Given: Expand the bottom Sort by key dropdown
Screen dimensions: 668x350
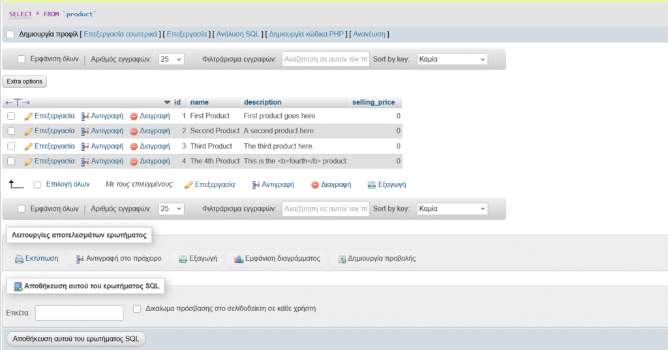Looking at the screenshot, I should 451,209.
